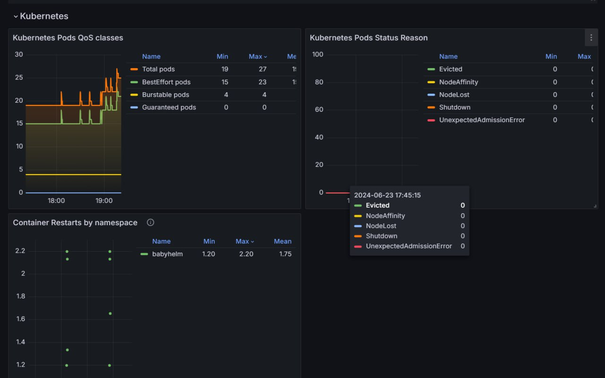Open color picker for babyhelm legend swatch
605x378 pixels.
click(144, 254)
